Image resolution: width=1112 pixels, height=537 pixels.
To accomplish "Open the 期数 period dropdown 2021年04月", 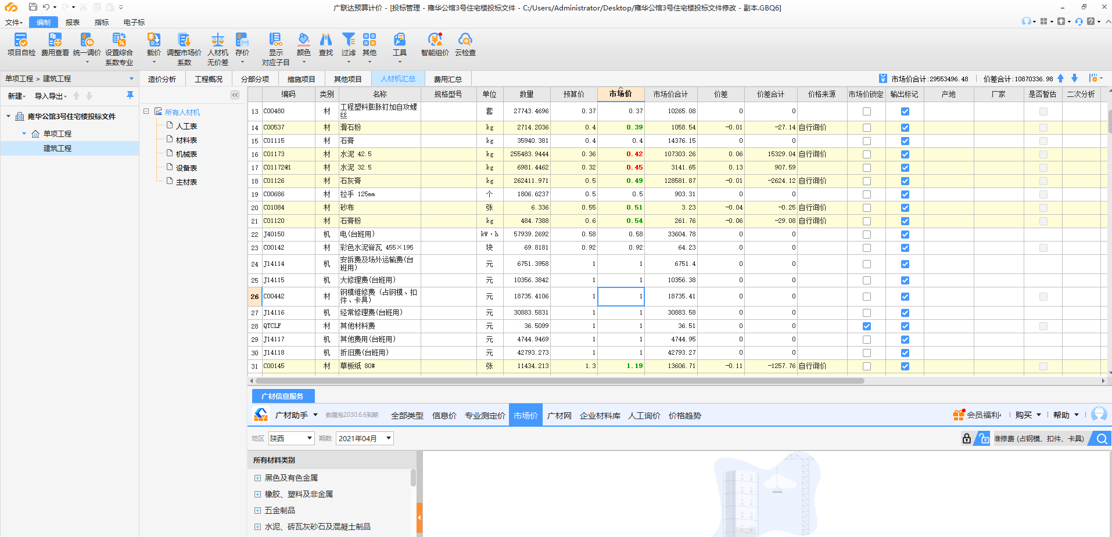I will click(365, 438).
